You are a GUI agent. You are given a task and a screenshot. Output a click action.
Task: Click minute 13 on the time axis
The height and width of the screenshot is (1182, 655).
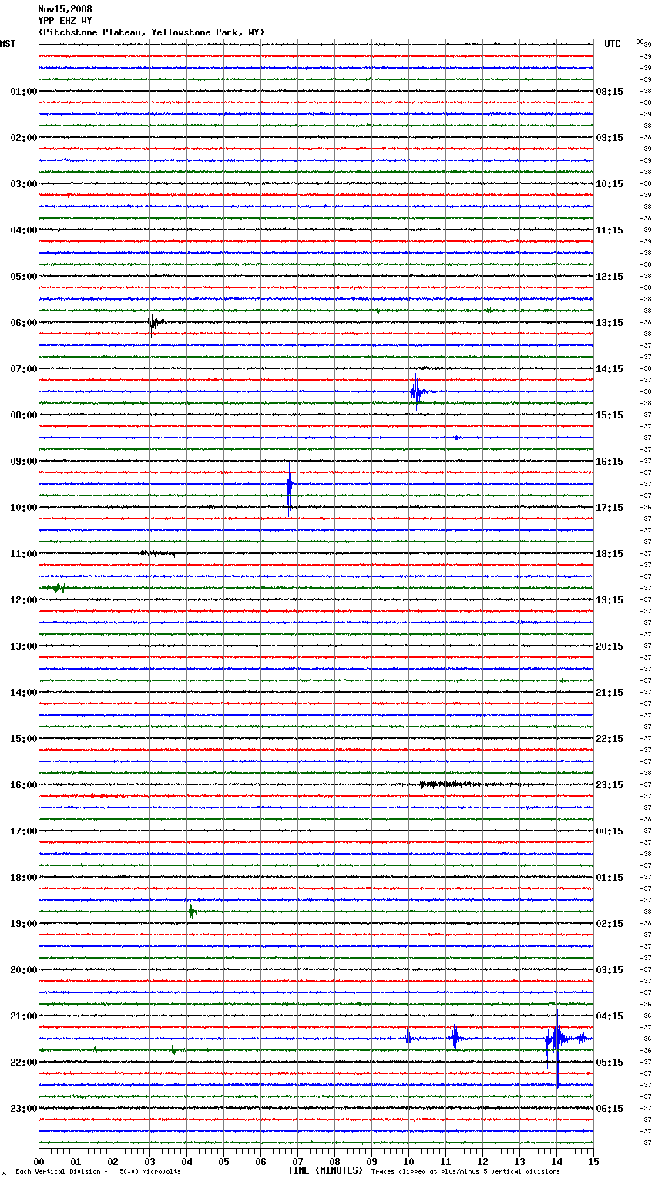coord(519,1161)
